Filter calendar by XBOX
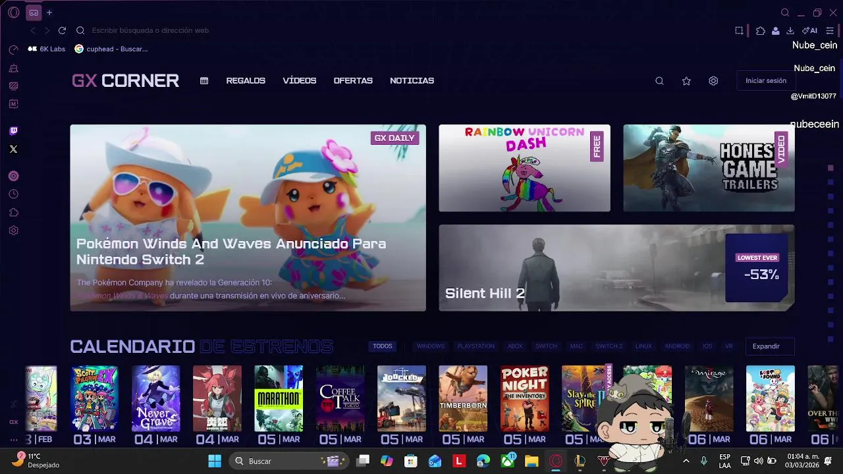The height and width of the screenshot is (474, 843). point(515,346)
